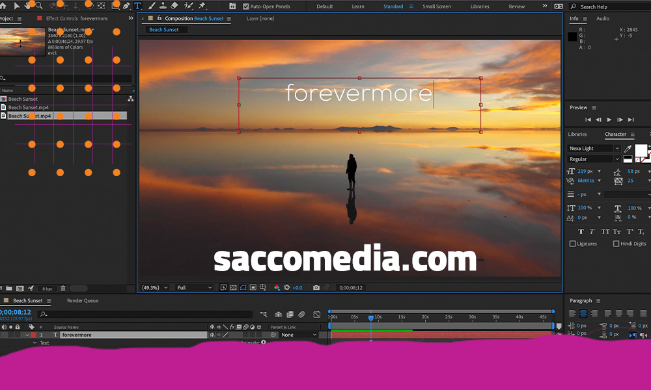Toggle fast previews in viewer footer
The height and width of the screenshot is (390, 651).
coord(223,287)
